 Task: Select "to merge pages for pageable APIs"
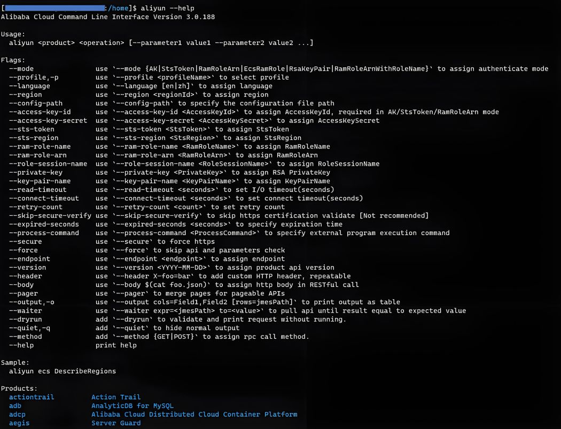[x=219, y=293]
